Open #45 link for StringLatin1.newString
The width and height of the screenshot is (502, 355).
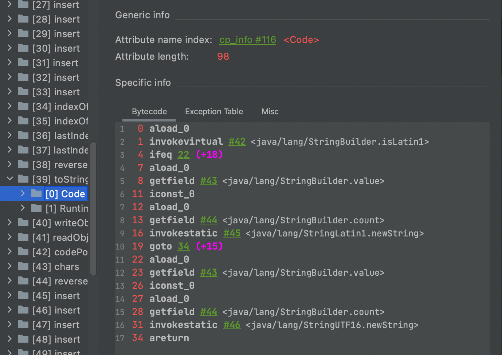232,233
